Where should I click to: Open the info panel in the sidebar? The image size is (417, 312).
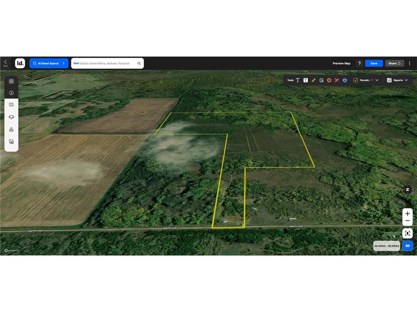click(11, 93)
